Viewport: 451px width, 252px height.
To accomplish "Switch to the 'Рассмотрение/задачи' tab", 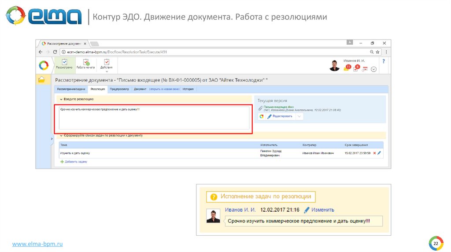I will click(71, 89).
